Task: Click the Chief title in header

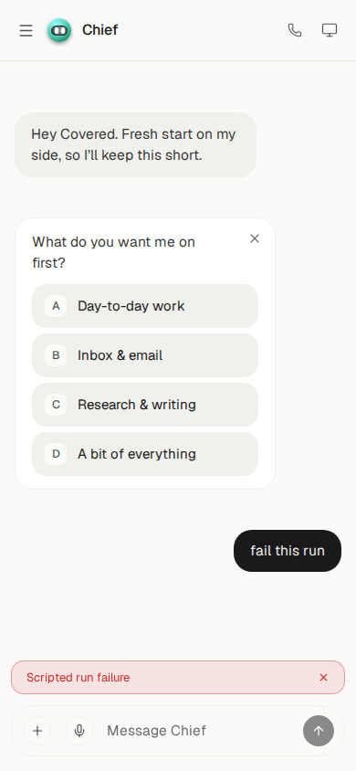Action: pos(100,30)
